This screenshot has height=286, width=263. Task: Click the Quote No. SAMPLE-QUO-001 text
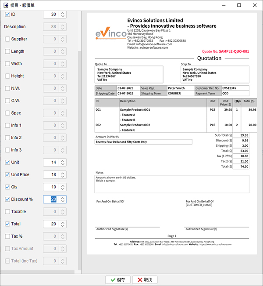(x=225, y=51)
